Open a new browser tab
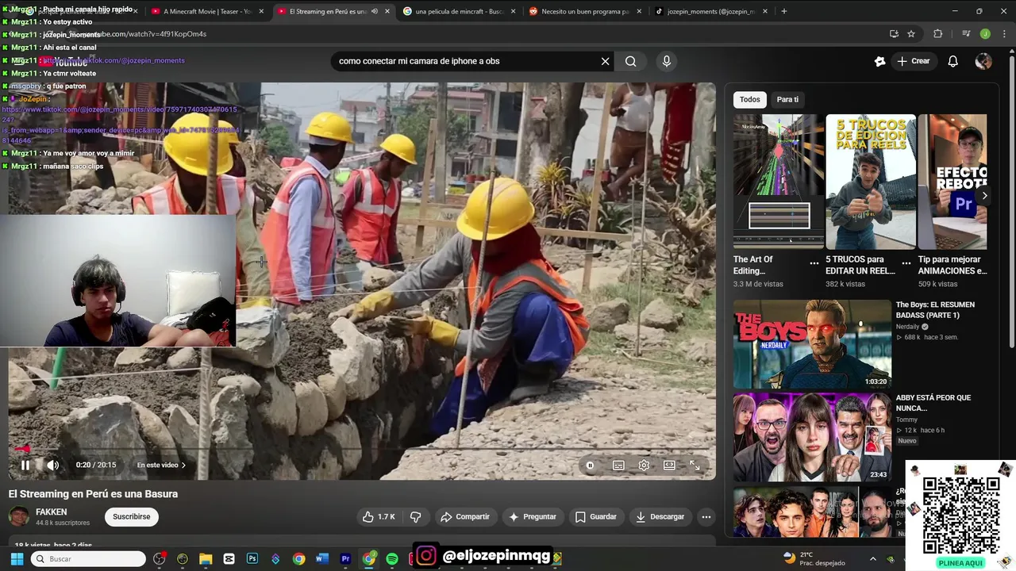1016x571 pixels. 784,11
